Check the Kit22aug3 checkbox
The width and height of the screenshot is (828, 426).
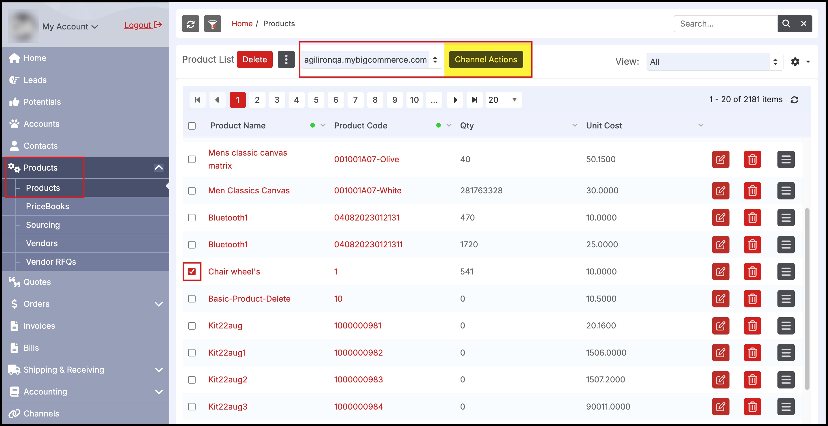(192, 407)
